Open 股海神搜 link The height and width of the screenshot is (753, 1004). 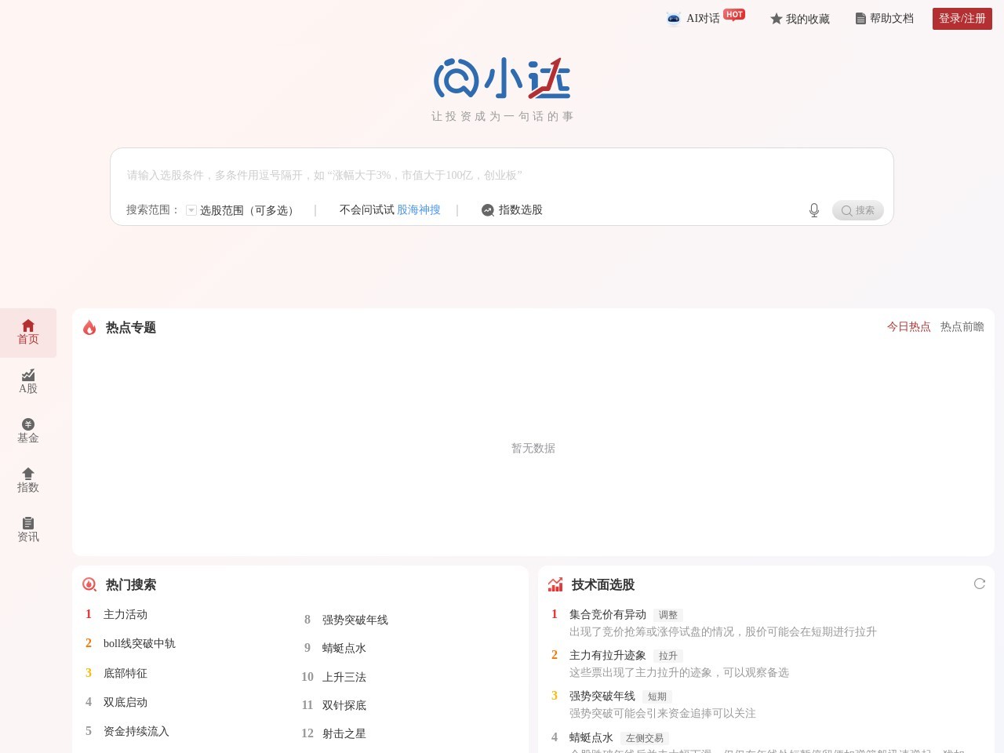(419, 210)
